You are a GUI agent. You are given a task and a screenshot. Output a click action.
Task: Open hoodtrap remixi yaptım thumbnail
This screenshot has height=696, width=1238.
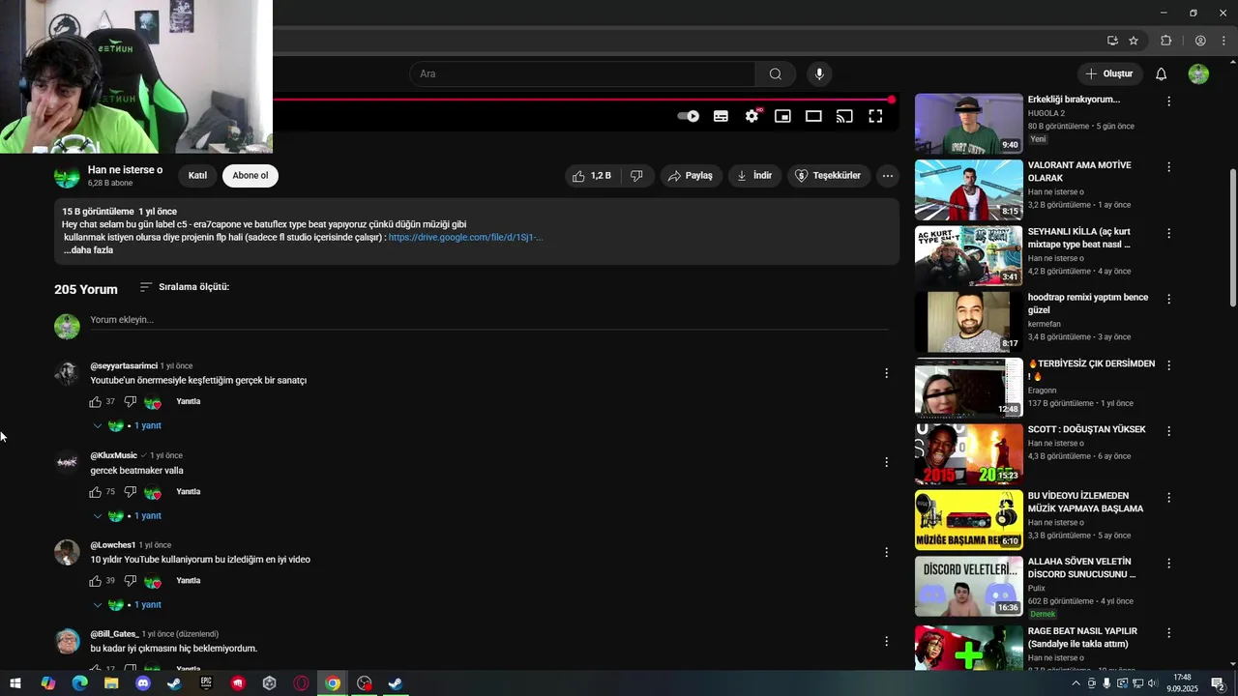click(968, 322)
